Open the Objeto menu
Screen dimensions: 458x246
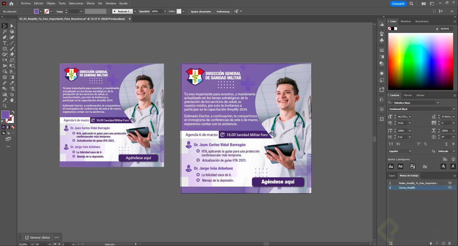coord(51,3)
